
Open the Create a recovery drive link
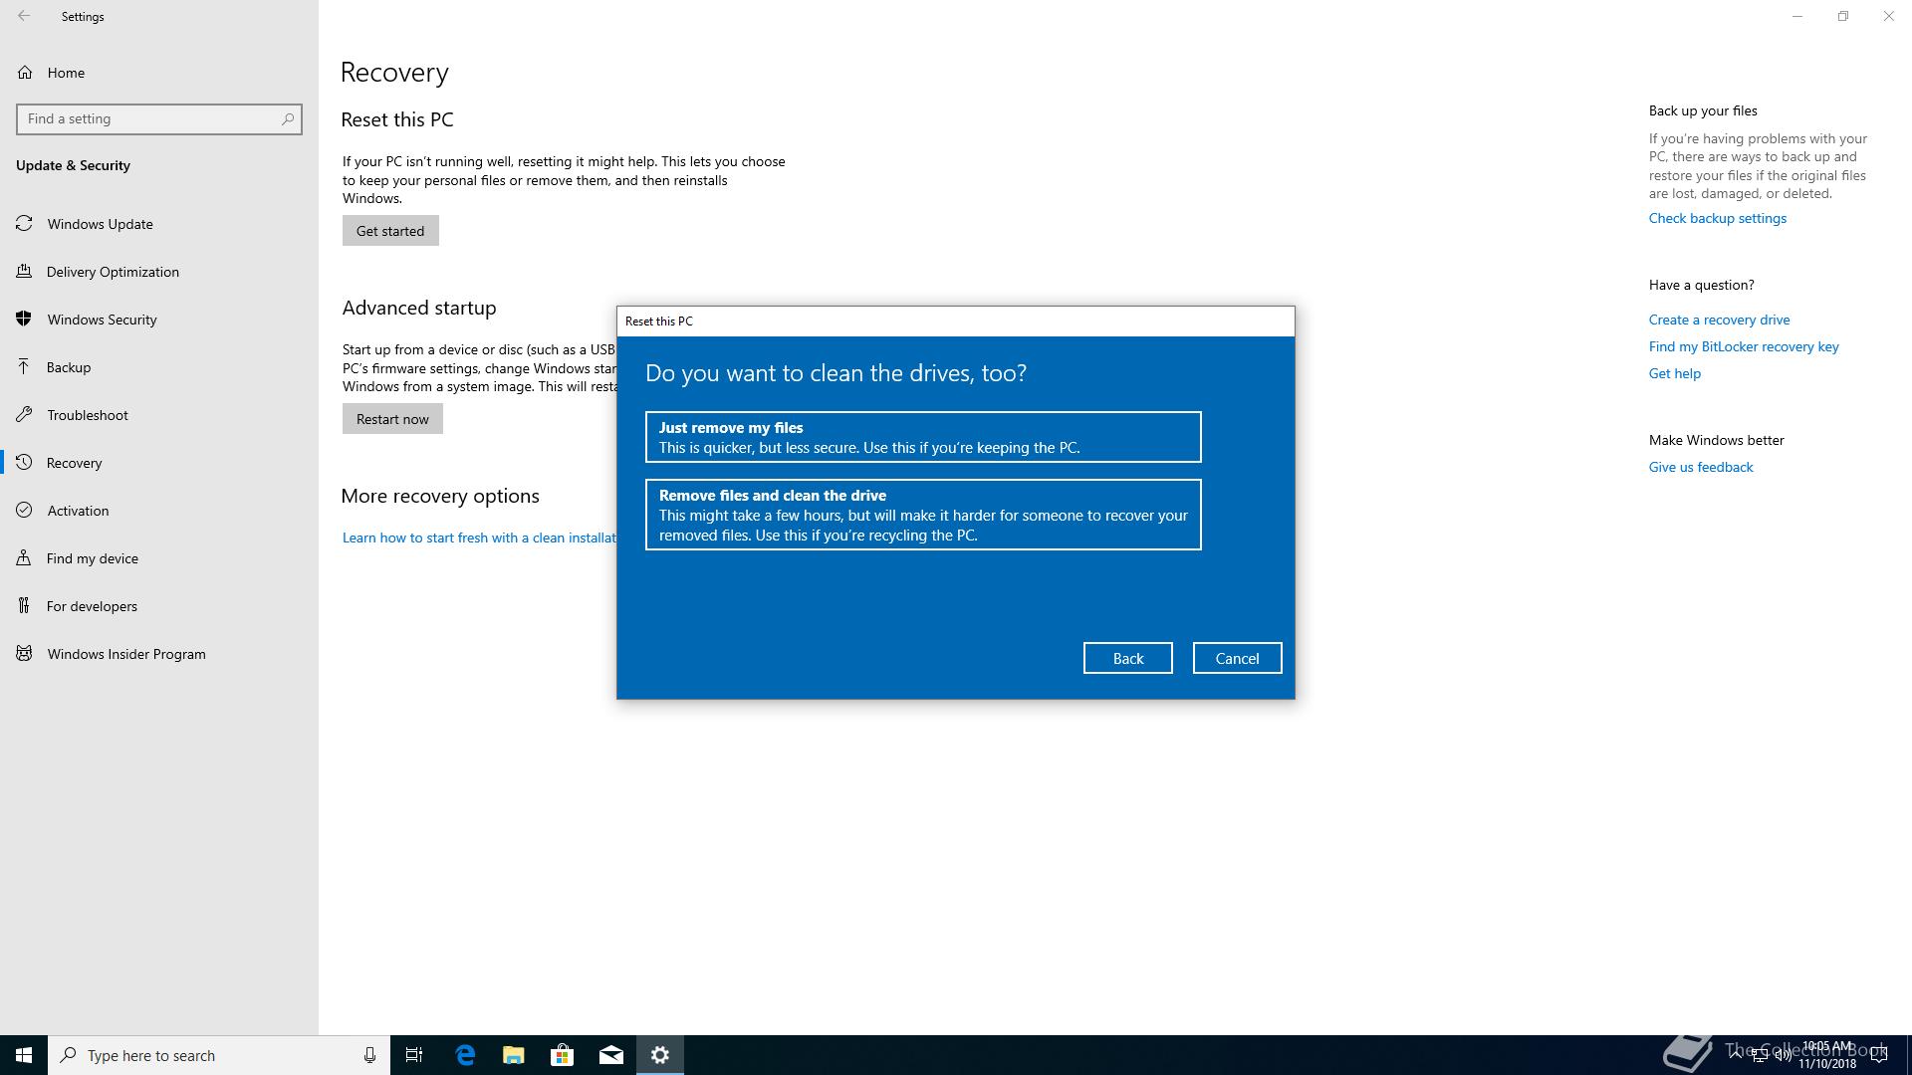(1719, 320)
